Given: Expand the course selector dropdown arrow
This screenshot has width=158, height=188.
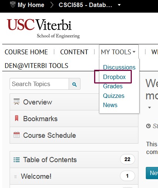Looking at the screenshot, I should click(119, 5).
